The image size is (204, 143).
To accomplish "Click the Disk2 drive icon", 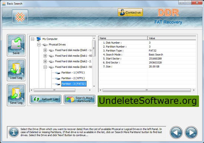I will (52, 61).
